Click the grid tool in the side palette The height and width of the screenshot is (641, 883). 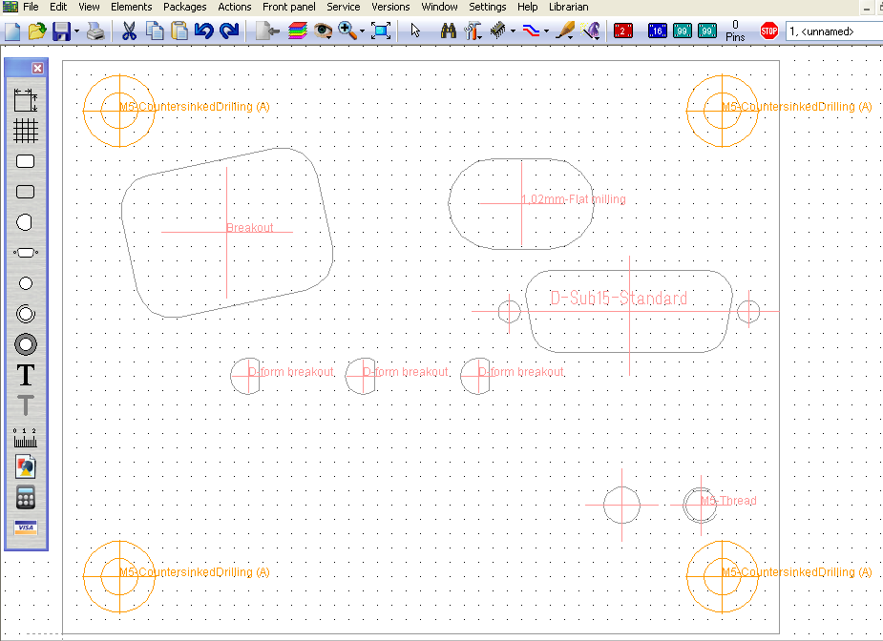[x=26, y=130]
